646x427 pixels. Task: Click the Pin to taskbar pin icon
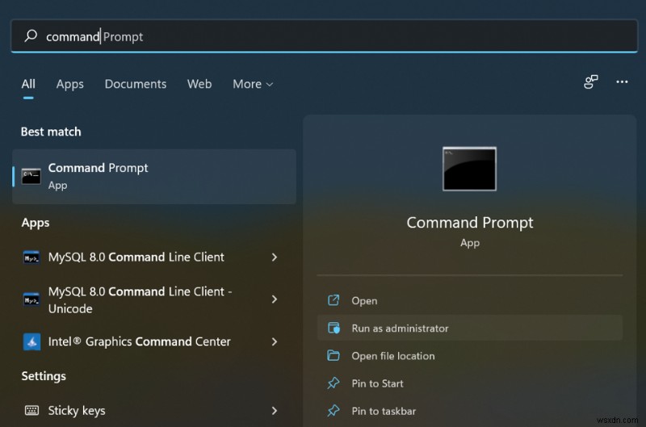click(333, 411)
